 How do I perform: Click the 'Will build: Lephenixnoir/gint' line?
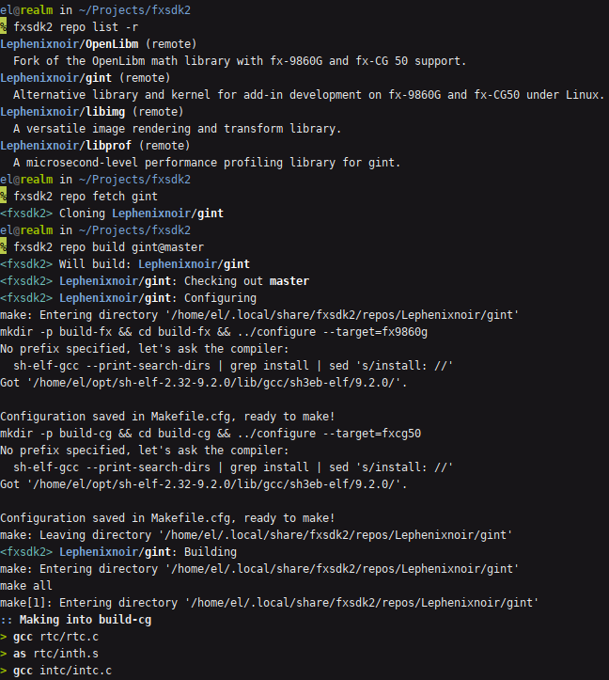click(125, 263)
